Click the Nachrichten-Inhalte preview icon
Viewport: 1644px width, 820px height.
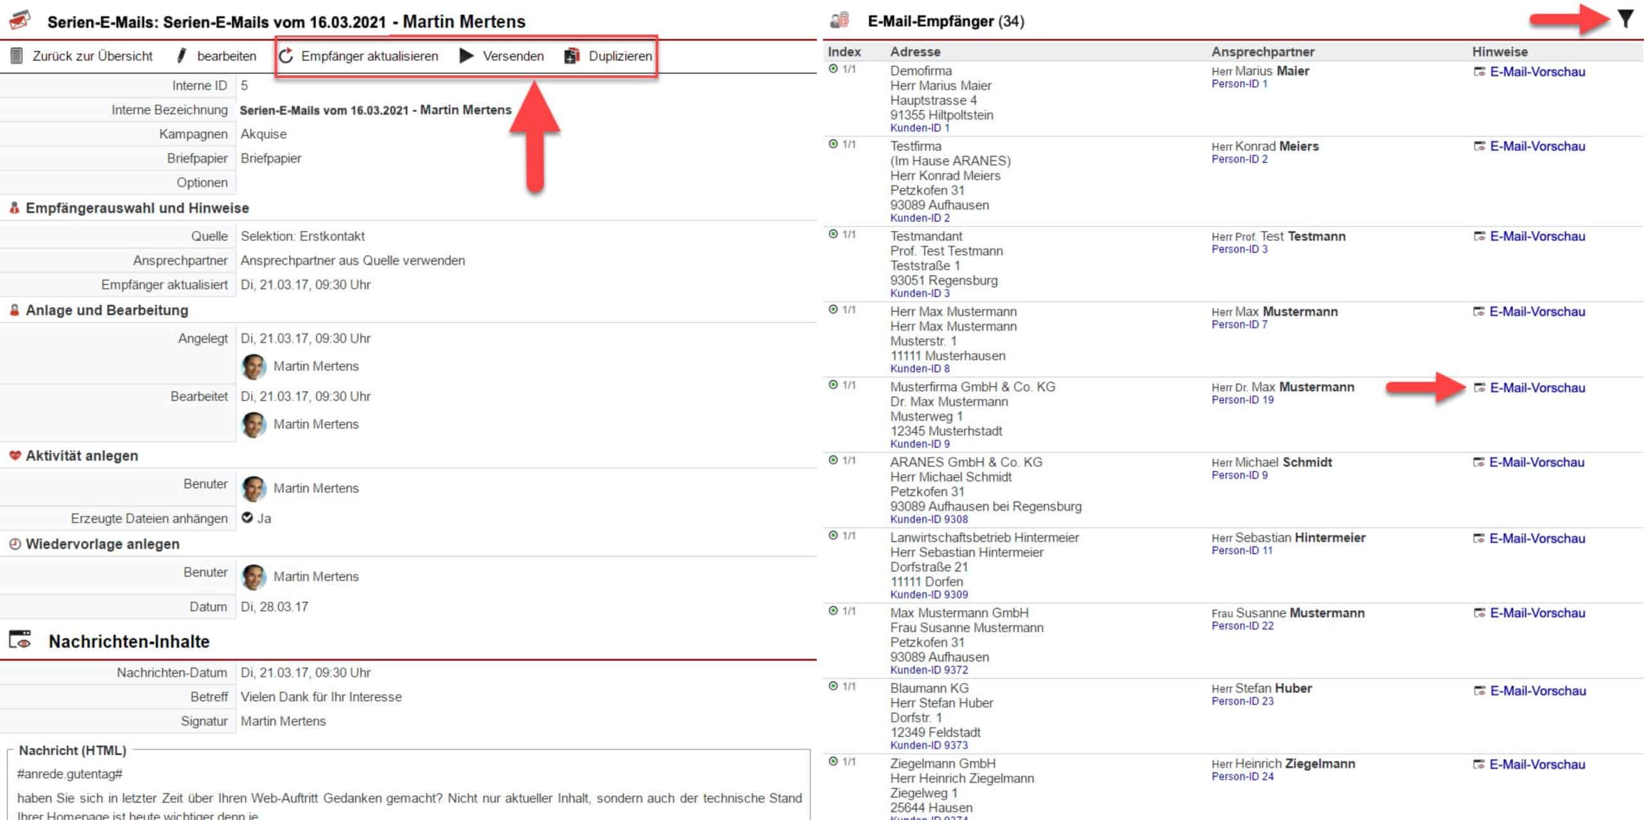click(20, 640)
